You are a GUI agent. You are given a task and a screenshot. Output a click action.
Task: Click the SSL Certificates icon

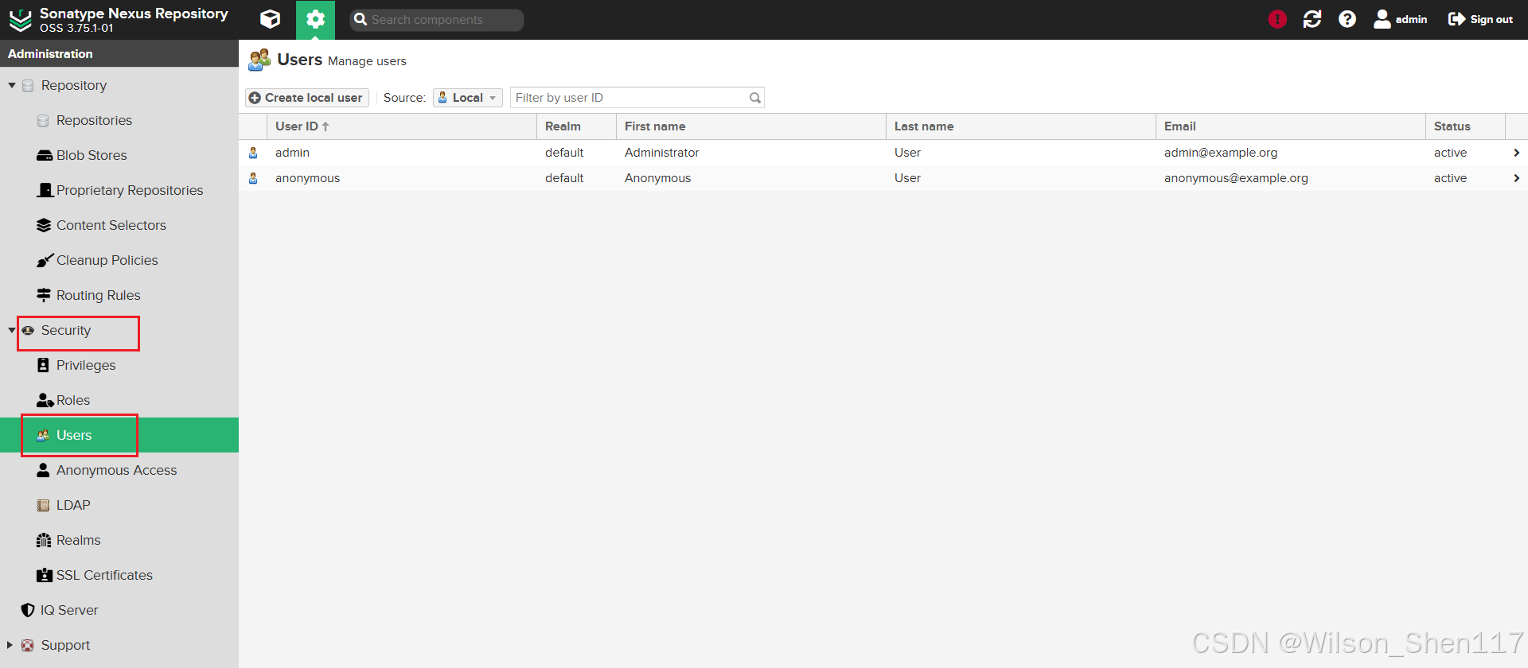click(45, 575)
